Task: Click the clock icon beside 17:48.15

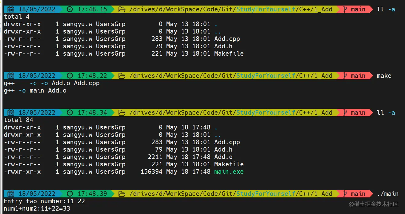Action: (70, 9)
